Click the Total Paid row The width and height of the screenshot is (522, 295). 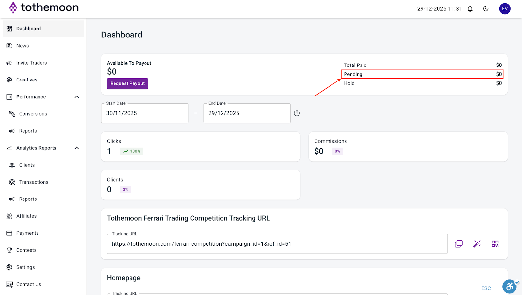[x=423, y=65]
